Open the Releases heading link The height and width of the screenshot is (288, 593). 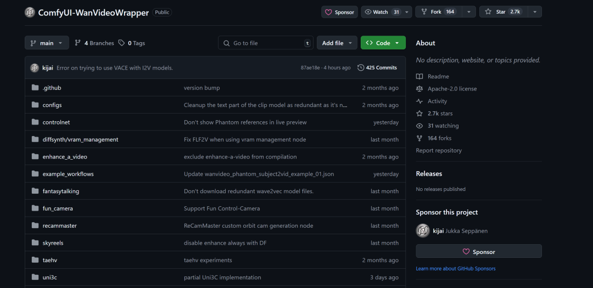tap(429, 174)
